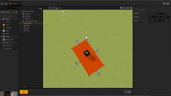The height and width of the screenshot is (96, 171).
Task: Select the End marker in scene tree
Action: coord(28,30)
